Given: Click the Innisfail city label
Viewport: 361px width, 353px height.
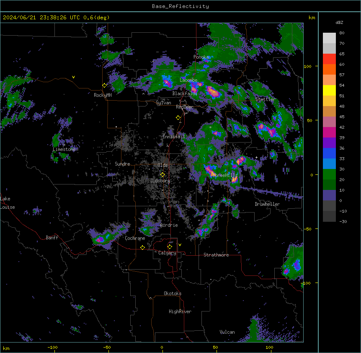Looking at the screenshot, I should pos(174,137).
